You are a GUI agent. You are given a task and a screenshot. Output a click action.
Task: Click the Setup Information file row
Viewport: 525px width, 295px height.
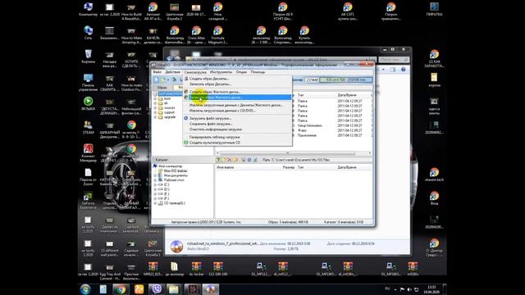point(310,125)
